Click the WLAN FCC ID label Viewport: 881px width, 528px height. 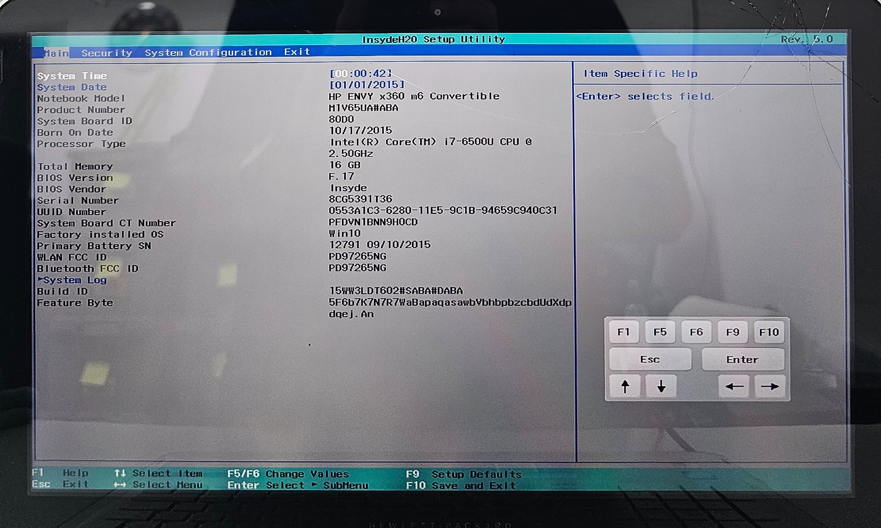(x=72, y=257)
